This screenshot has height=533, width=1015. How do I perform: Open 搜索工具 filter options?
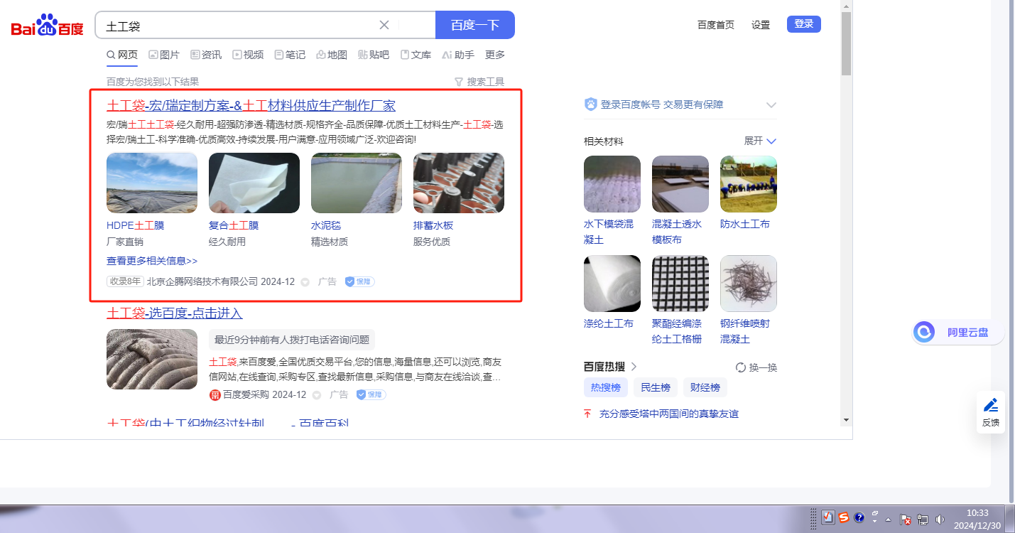(x=479, y=82)
